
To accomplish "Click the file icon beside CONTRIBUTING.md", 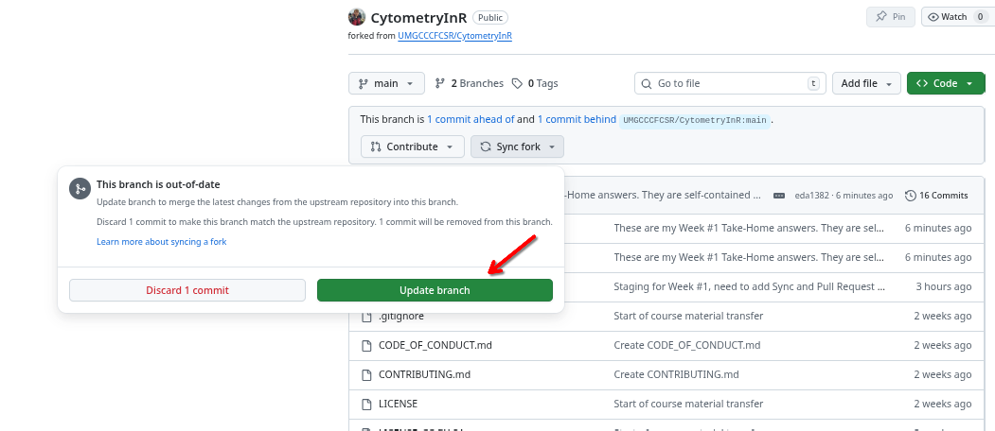I will click(367, 374).
